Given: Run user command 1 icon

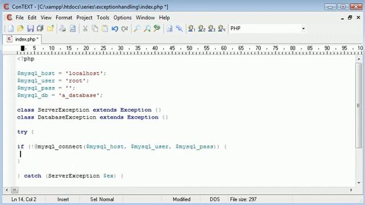Looking at the screenshot, I should [x=192, y=28].
